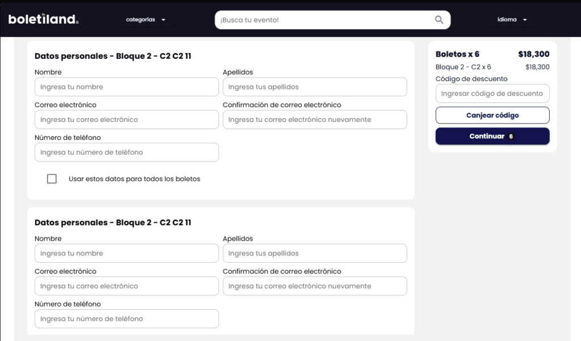The width and height of the screenshot is (581, 341).
Task: Click first ticket's email confirmation field
Action: click(x=314, y=120)
